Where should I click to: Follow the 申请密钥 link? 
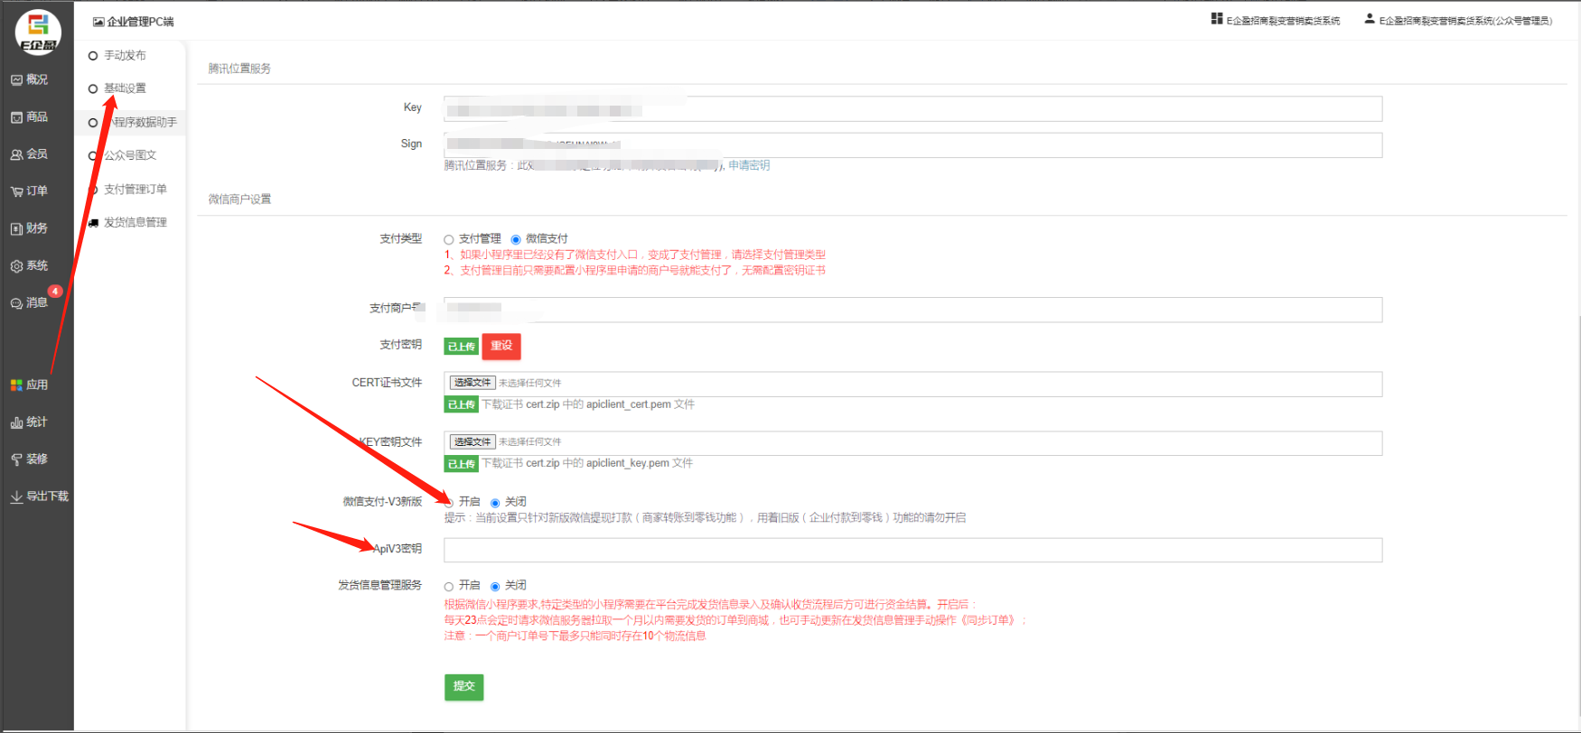pos(749,165)
